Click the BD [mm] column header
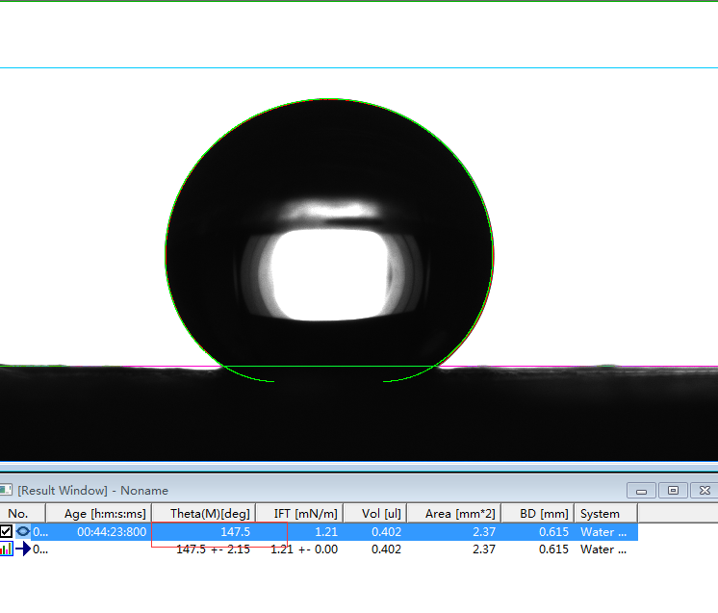 537,514
